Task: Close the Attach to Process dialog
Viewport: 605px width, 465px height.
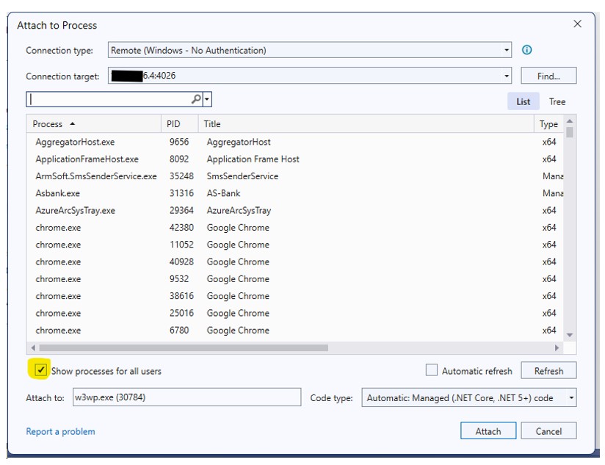Action: [577, 24]
